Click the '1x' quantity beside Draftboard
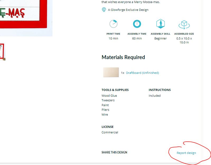Image resolution: width=211 pixels, height=165 pixels. [x=123, y=73]
